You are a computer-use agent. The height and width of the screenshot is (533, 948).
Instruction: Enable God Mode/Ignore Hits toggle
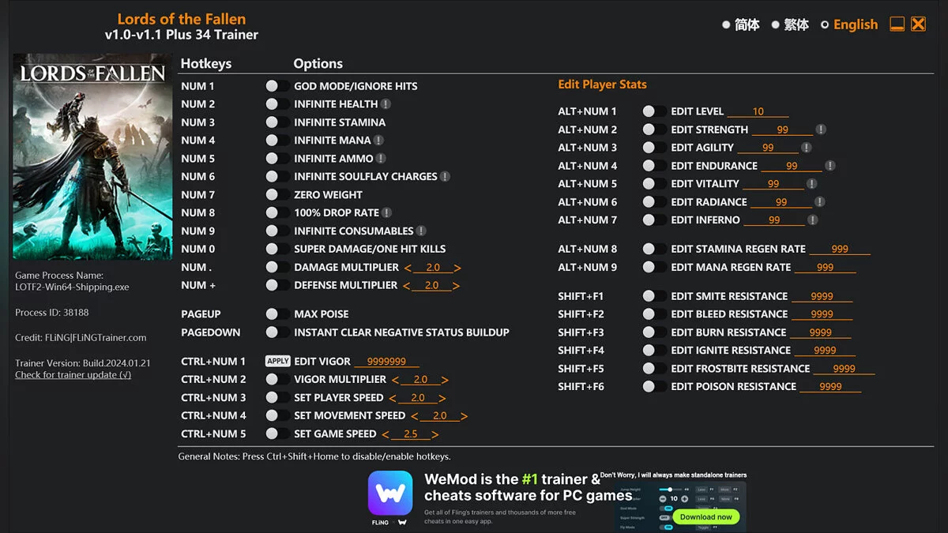tap(276, 86)
